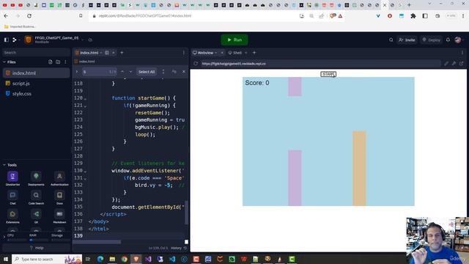Collapse the Tools section

(x=4, y=165)
